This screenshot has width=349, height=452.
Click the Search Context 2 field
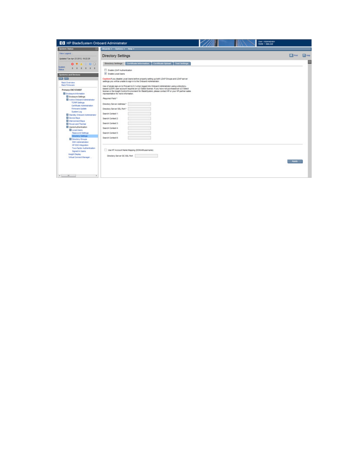coord(139,118)
